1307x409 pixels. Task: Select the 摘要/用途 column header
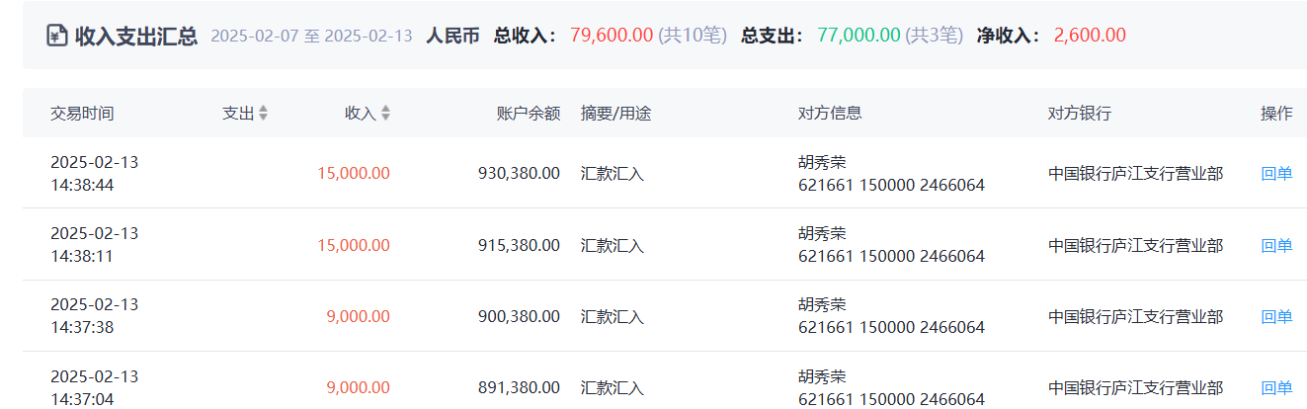click(x=615, y=114)
